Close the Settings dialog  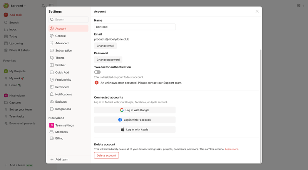[x=257, y=12]
